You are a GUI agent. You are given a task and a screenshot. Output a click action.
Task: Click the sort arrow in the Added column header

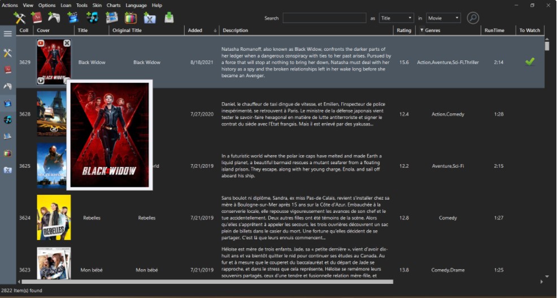point(215,30)
